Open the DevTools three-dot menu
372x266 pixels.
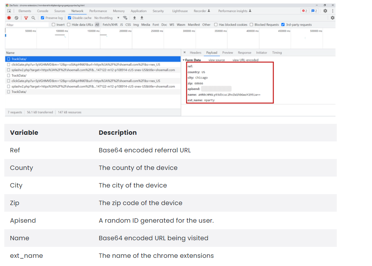click(x=332, y=11)
